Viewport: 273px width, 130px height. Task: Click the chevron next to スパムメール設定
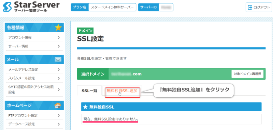click(59, 78)
